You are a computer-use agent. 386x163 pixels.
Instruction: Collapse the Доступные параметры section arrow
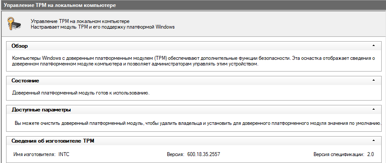373,109
